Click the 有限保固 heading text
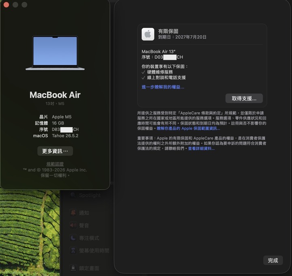Image resolution: width=292 pixels, height=276 pixels. click(168, 31)
